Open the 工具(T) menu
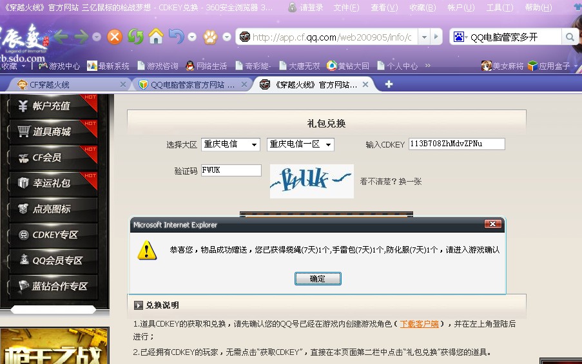This screenshot has height=364, width=582. point(500,8)
